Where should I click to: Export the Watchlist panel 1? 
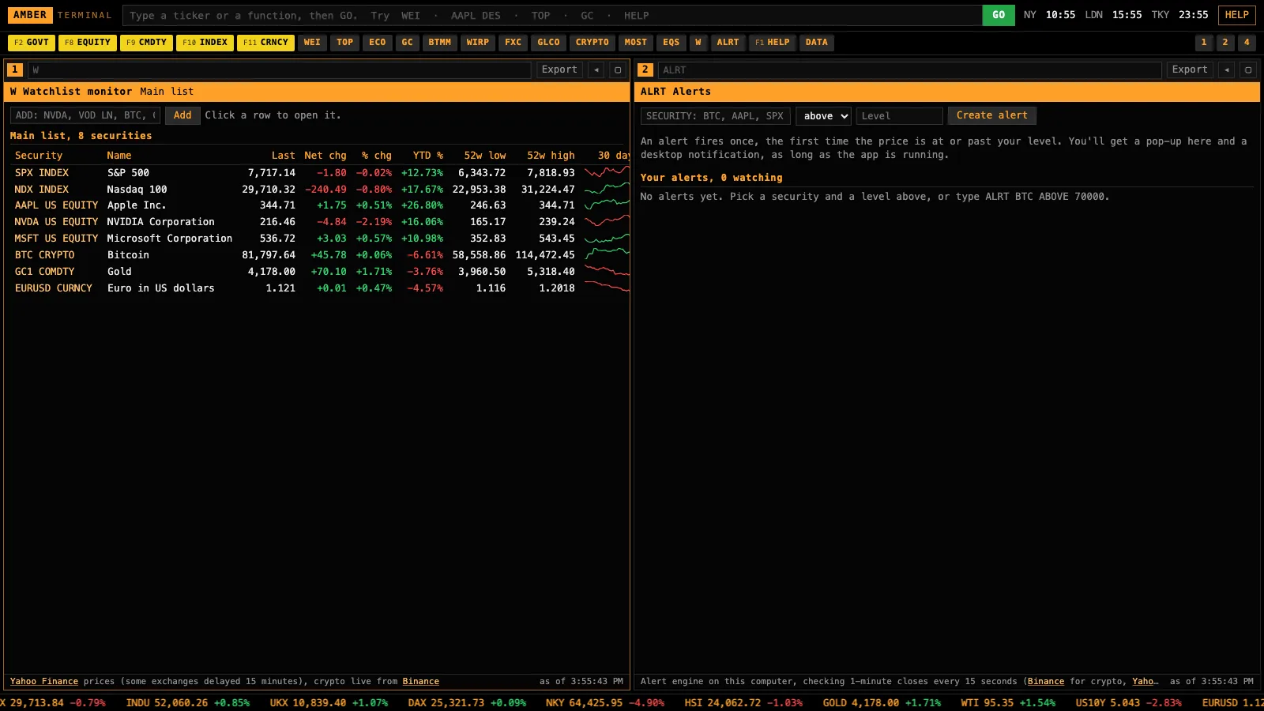point(559,70)
